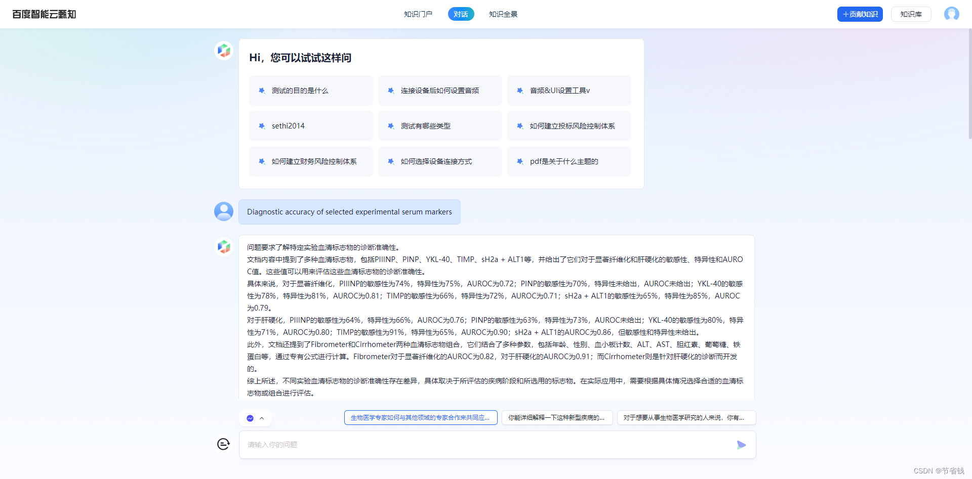Click the heading Hi，您可以试试这样问
Screen dimensions: 972x479
(300, 58)
